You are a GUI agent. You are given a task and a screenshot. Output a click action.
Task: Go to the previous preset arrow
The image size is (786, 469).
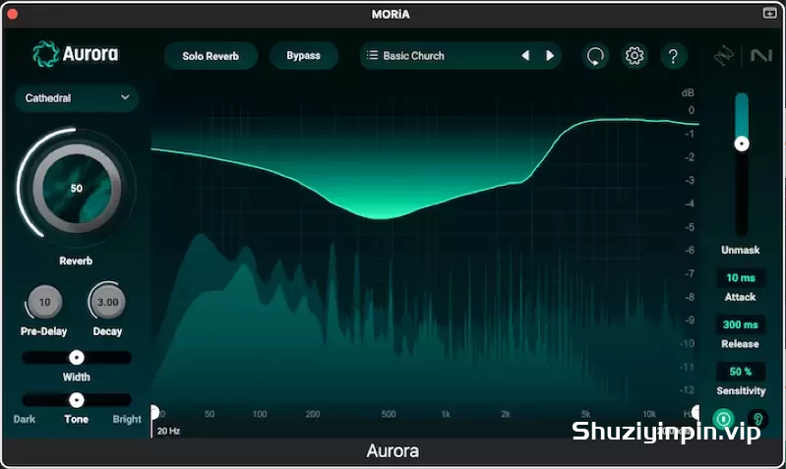tap(525, 56)
